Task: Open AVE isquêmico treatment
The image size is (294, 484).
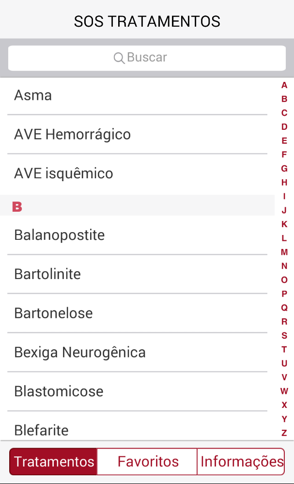Action: 137,173
